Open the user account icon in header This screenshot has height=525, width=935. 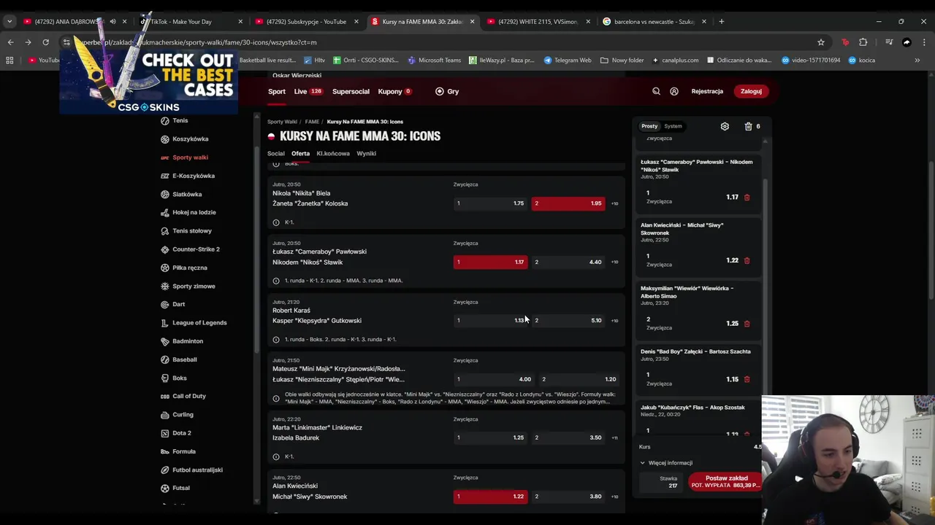pos(674,91)
